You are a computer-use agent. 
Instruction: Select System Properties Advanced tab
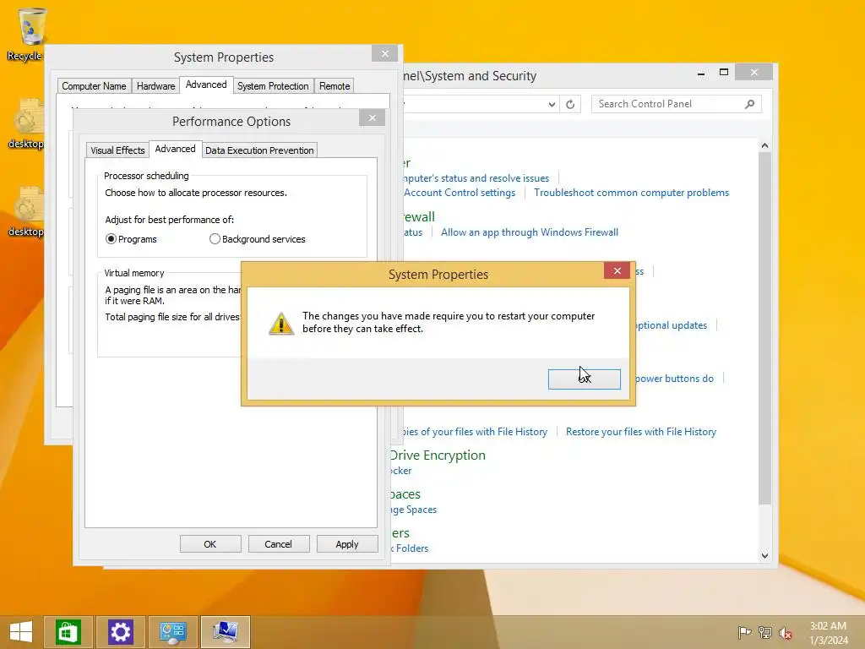pos(206,85)
